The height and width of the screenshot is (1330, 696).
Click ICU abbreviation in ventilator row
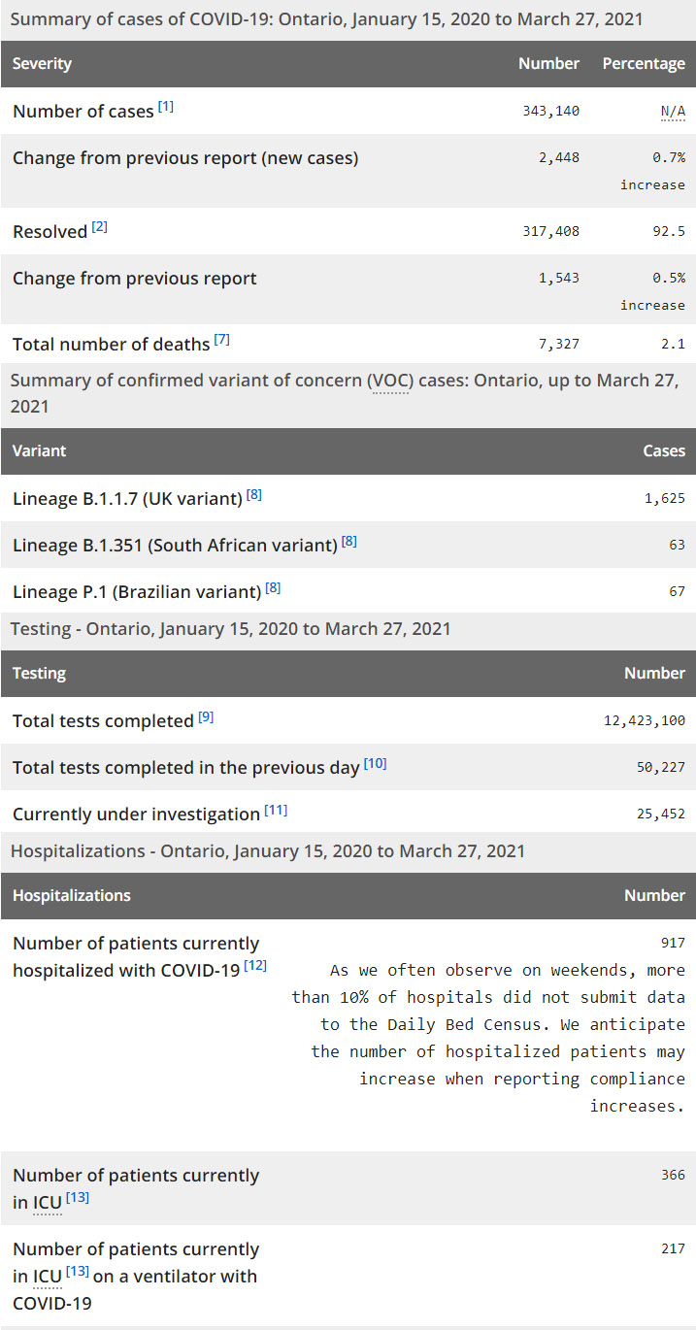[x=48, y=1276]
